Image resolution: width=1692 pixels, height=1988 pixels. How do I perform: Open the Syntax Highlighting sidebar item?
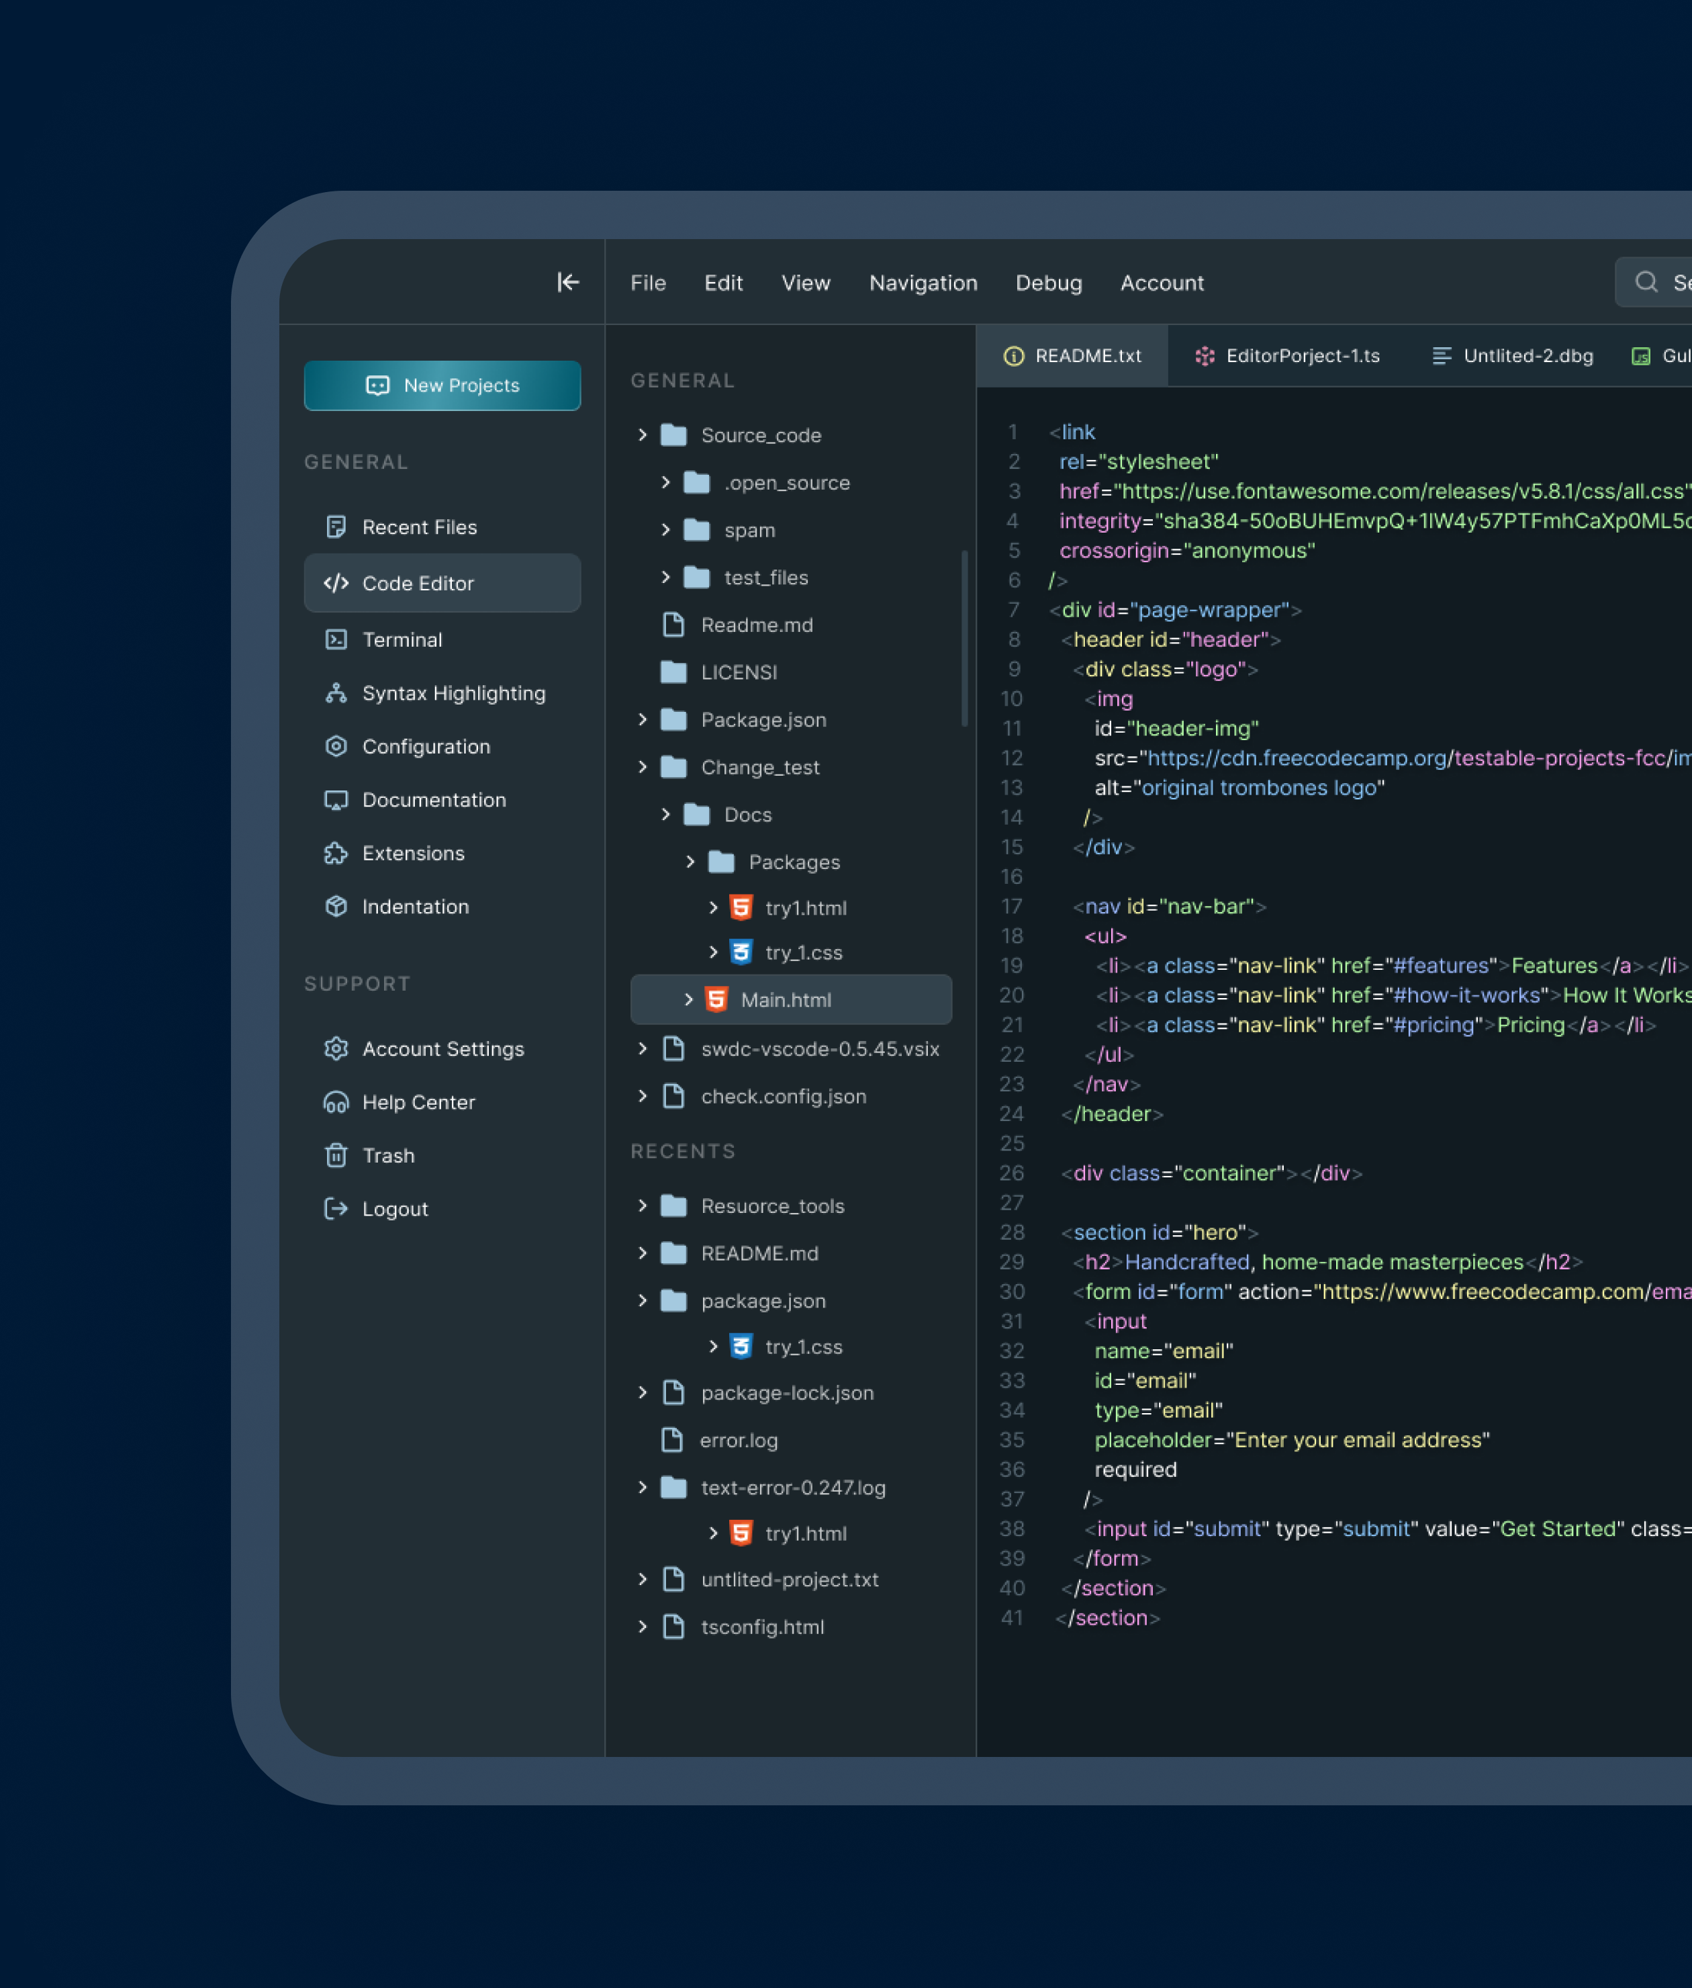pyautogui.click(x=453, y=692)
